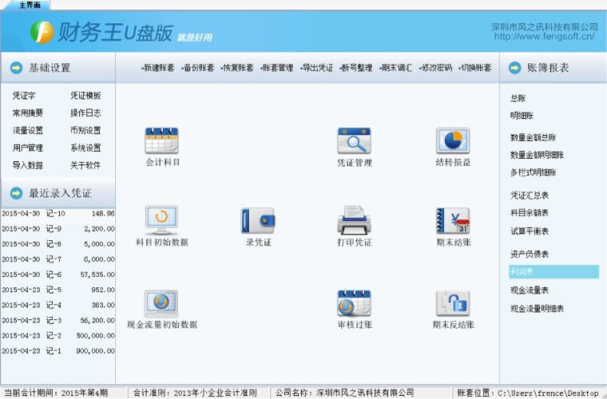Open 常用摘要 settings
Viewport: 607px width, 399px height.
click(x=27, y=113)
